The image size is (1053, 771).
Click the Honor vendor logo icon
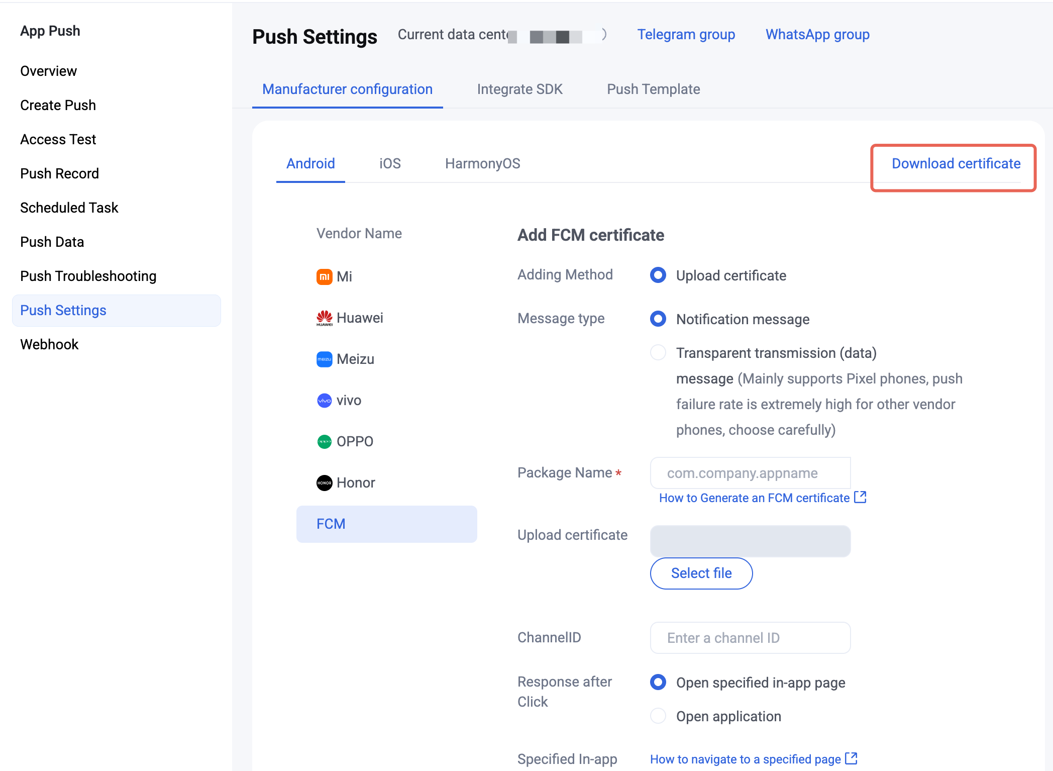(324, 483)
